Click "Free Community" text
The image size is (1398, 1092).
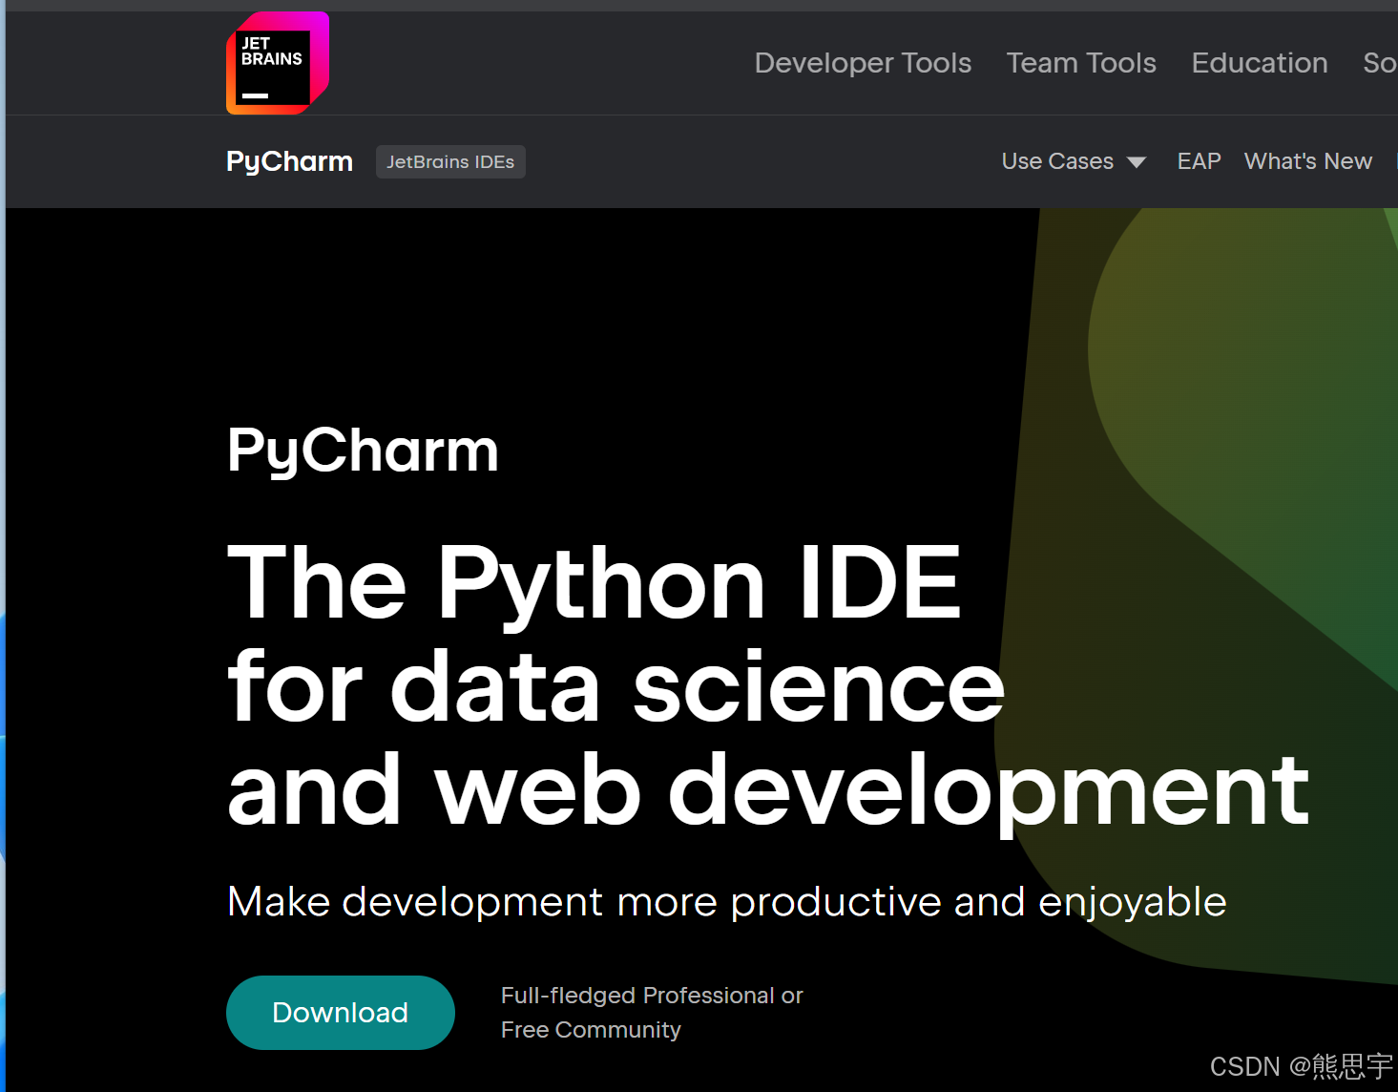pos(591,1030)
